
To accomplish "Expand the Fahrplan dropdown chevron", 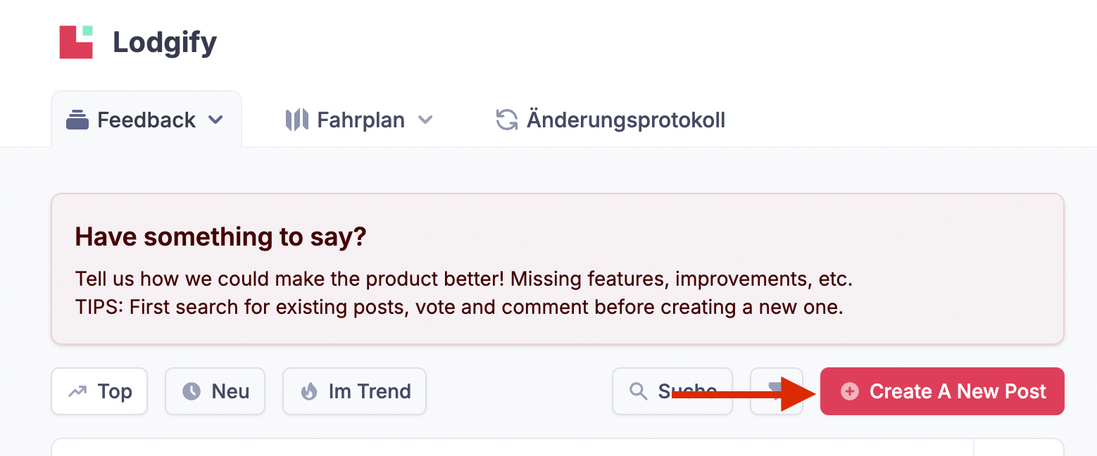I will tap(425, 120).
